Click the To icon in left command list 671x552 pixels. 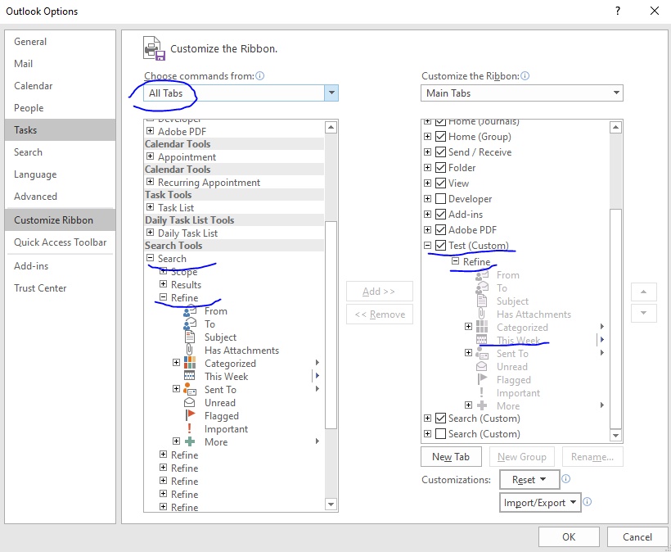(190, 324)
